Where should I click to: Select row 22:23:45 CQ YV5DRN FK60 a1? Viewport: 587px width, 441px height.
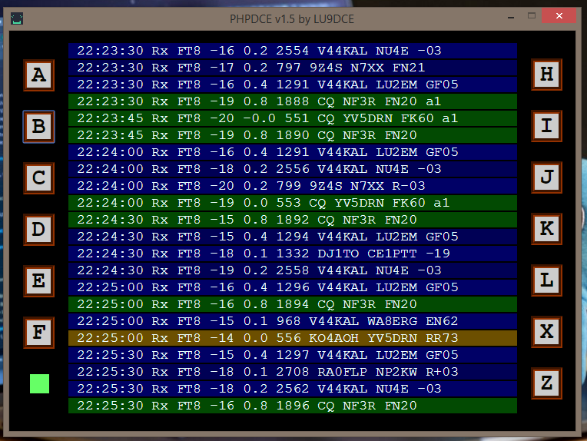click(293, 118)
